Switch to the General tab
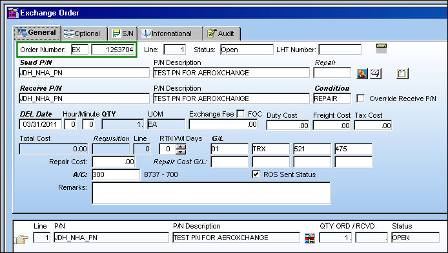This screenshot has width=448, height=253. point(37,33)
